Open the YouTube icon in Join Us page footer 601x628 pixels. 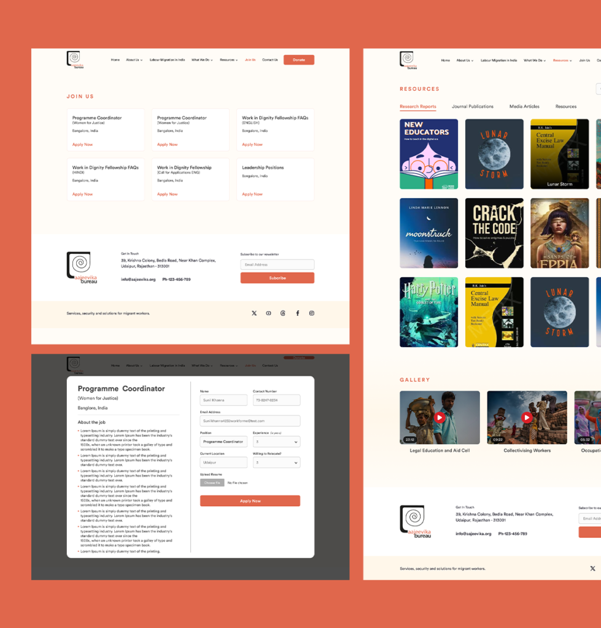coord(269,313)
